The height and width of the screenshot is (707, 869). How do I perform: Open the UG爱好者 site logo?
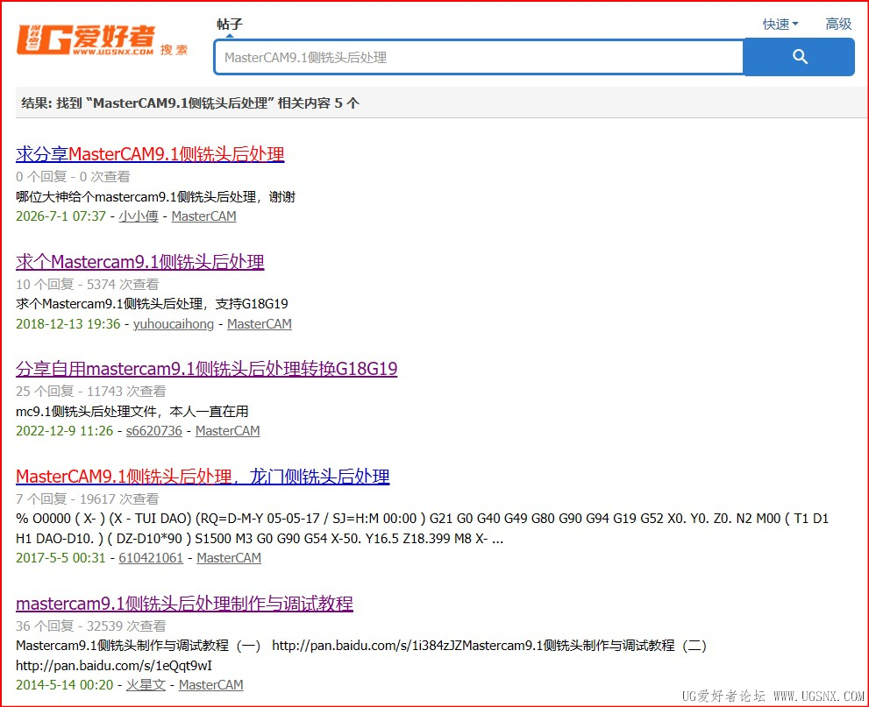point(86,40)
